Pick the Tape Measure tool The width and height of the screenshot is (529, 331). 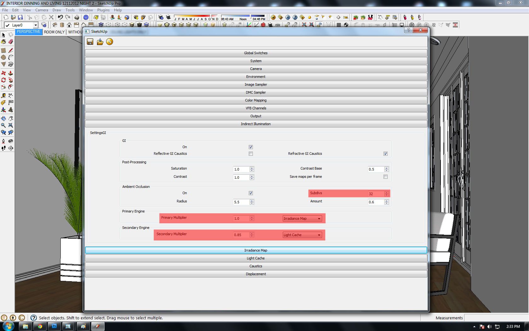point(3,96)
